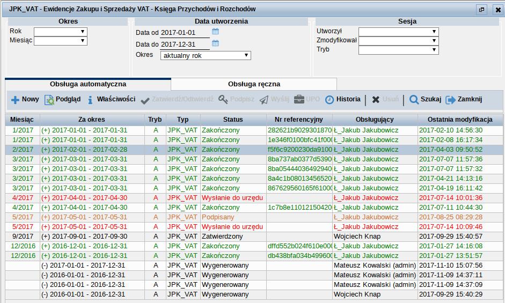Select the 9/2017 month cell
The image size is (505, 303).
click(23, 237)
